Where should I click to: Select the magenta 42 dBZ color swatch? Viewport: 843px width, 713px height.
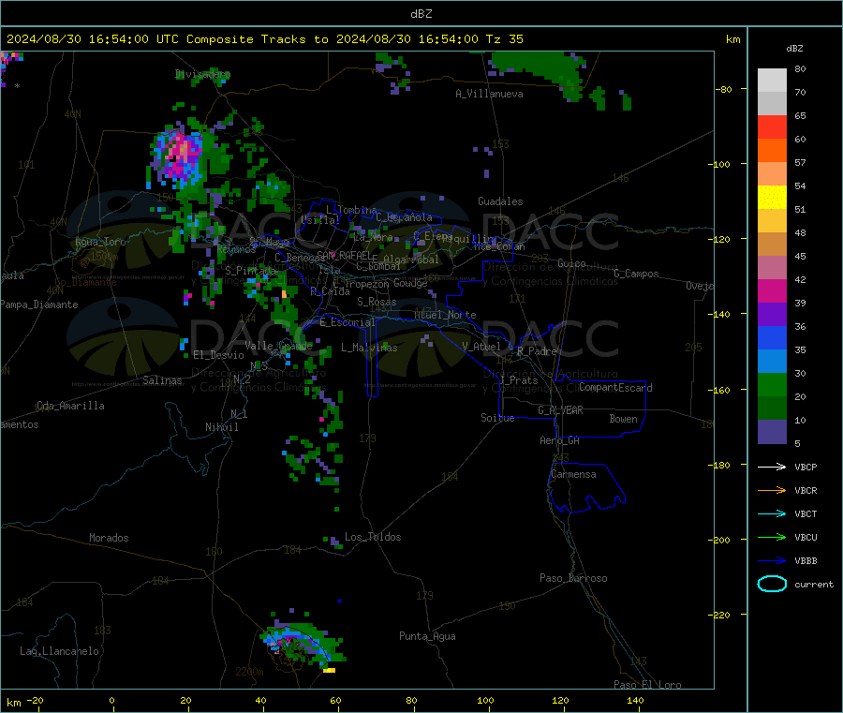tap(772, 290)
